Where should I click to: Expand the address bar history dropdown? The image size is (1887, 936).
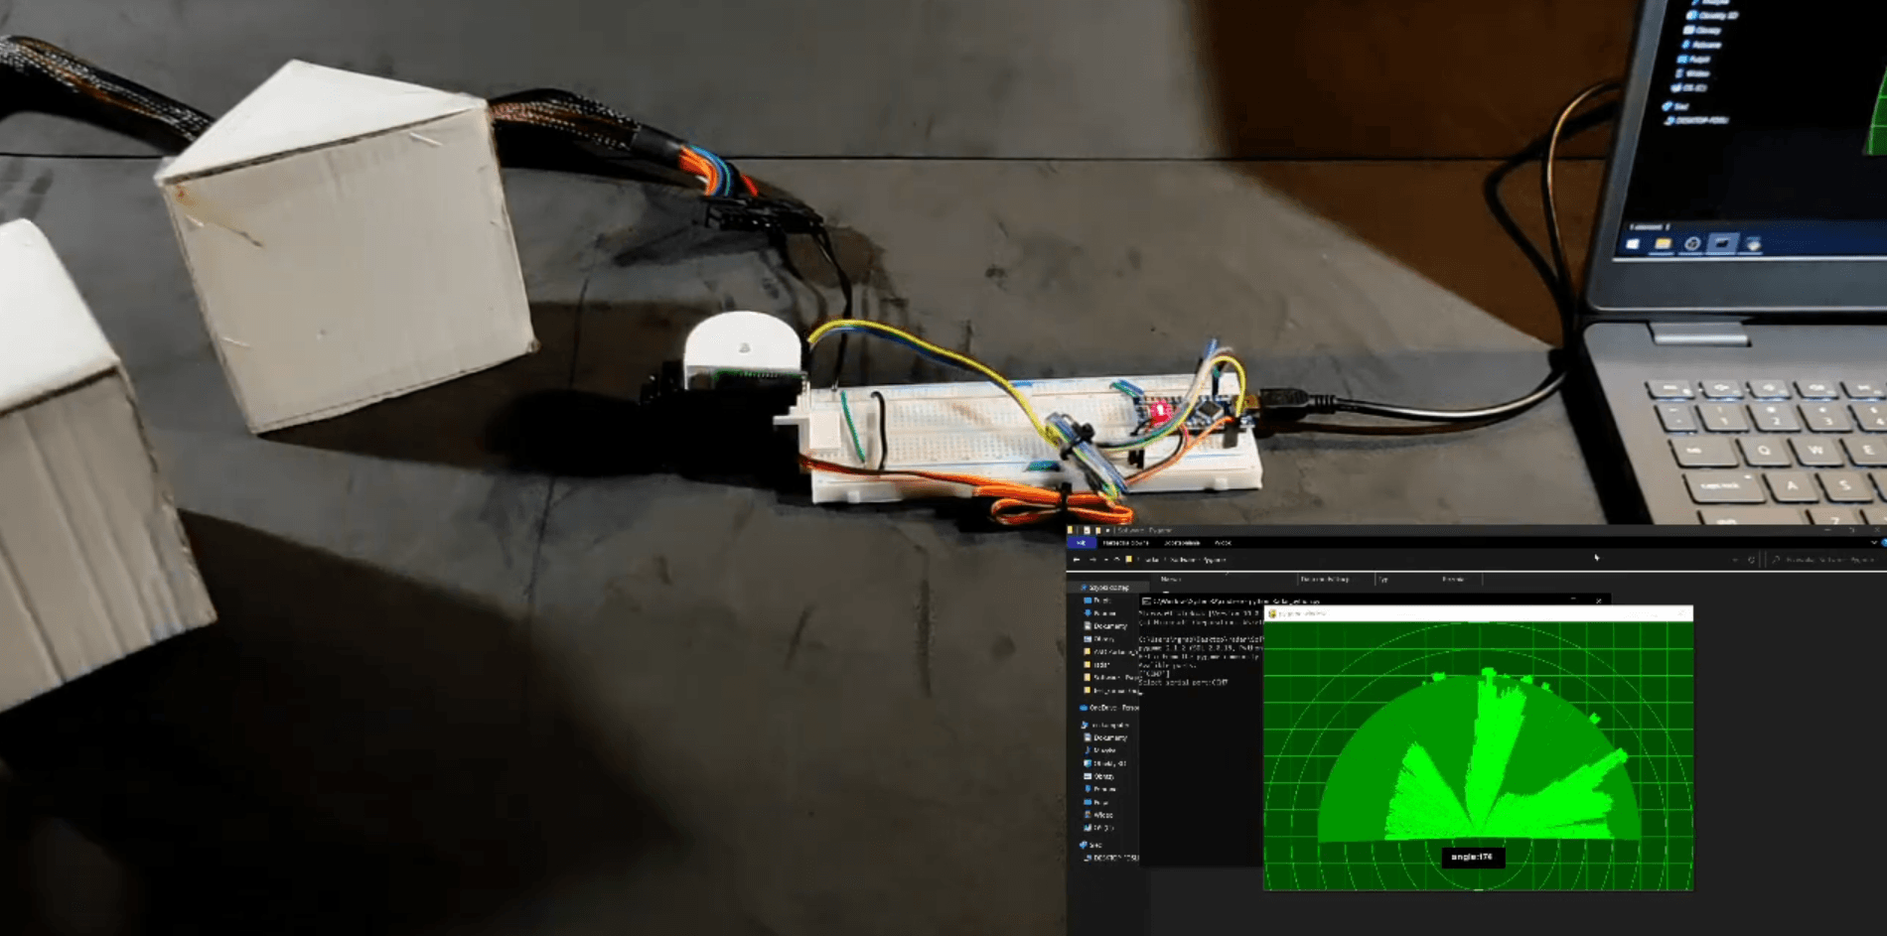point(1736,560)
